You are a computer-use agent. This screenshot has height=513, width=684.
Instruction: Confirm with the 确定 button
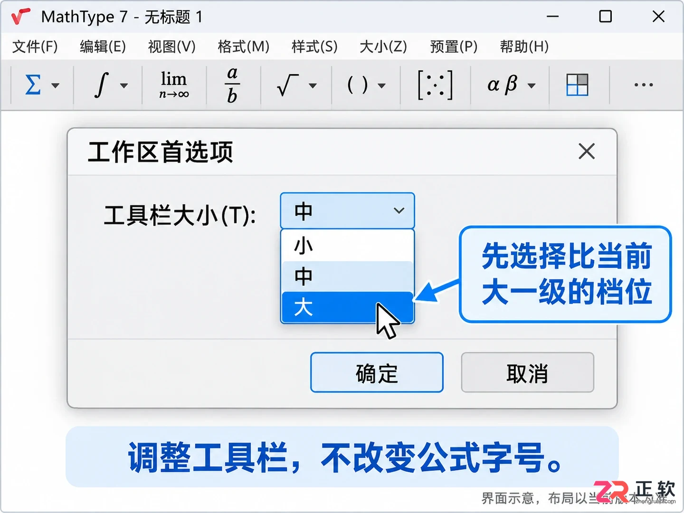click(x=377, y=373)
